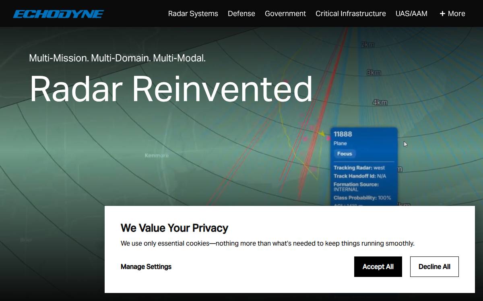Click track ID 11888 in popup

coord(343,134)
